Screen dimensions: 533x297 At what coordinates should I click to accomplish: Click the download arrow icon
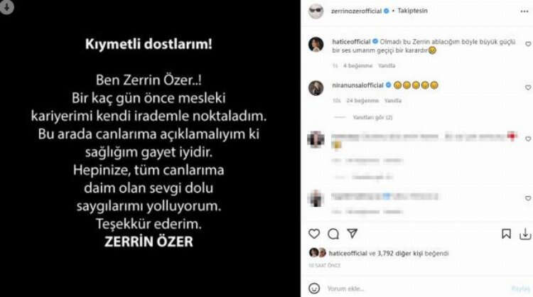click(x=525, y=234)
